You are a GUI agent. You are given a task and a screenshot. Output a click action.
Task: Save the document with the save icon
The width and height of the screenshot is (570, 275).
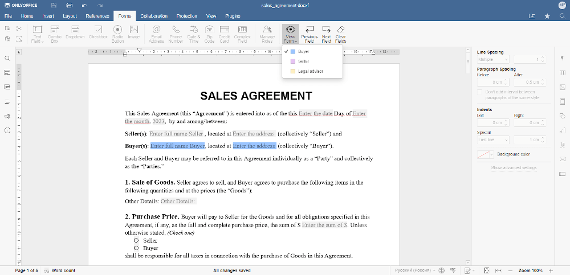tap(54, 5)
